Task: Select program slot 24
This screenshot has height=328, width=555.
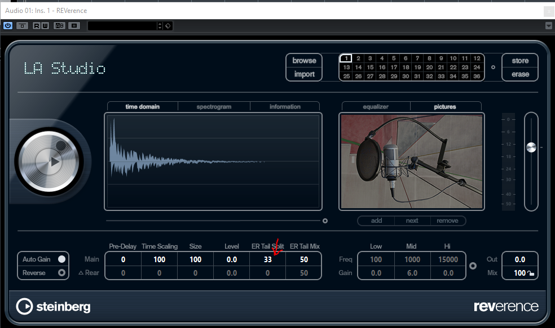Action: point(477,67)
